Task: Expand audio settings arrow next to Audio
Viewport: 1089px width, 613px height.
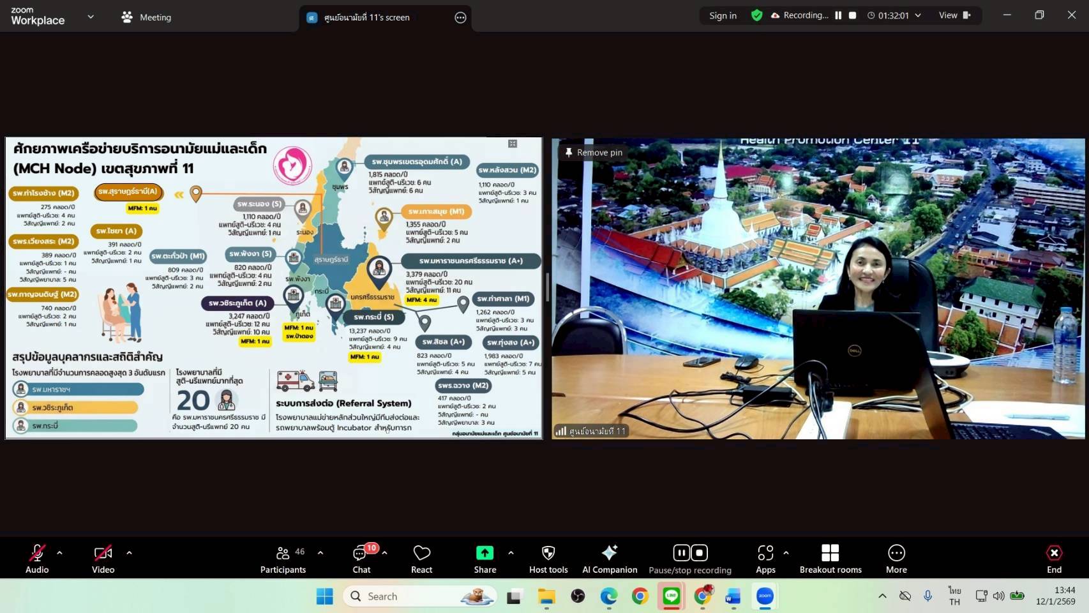Action: 59,553
